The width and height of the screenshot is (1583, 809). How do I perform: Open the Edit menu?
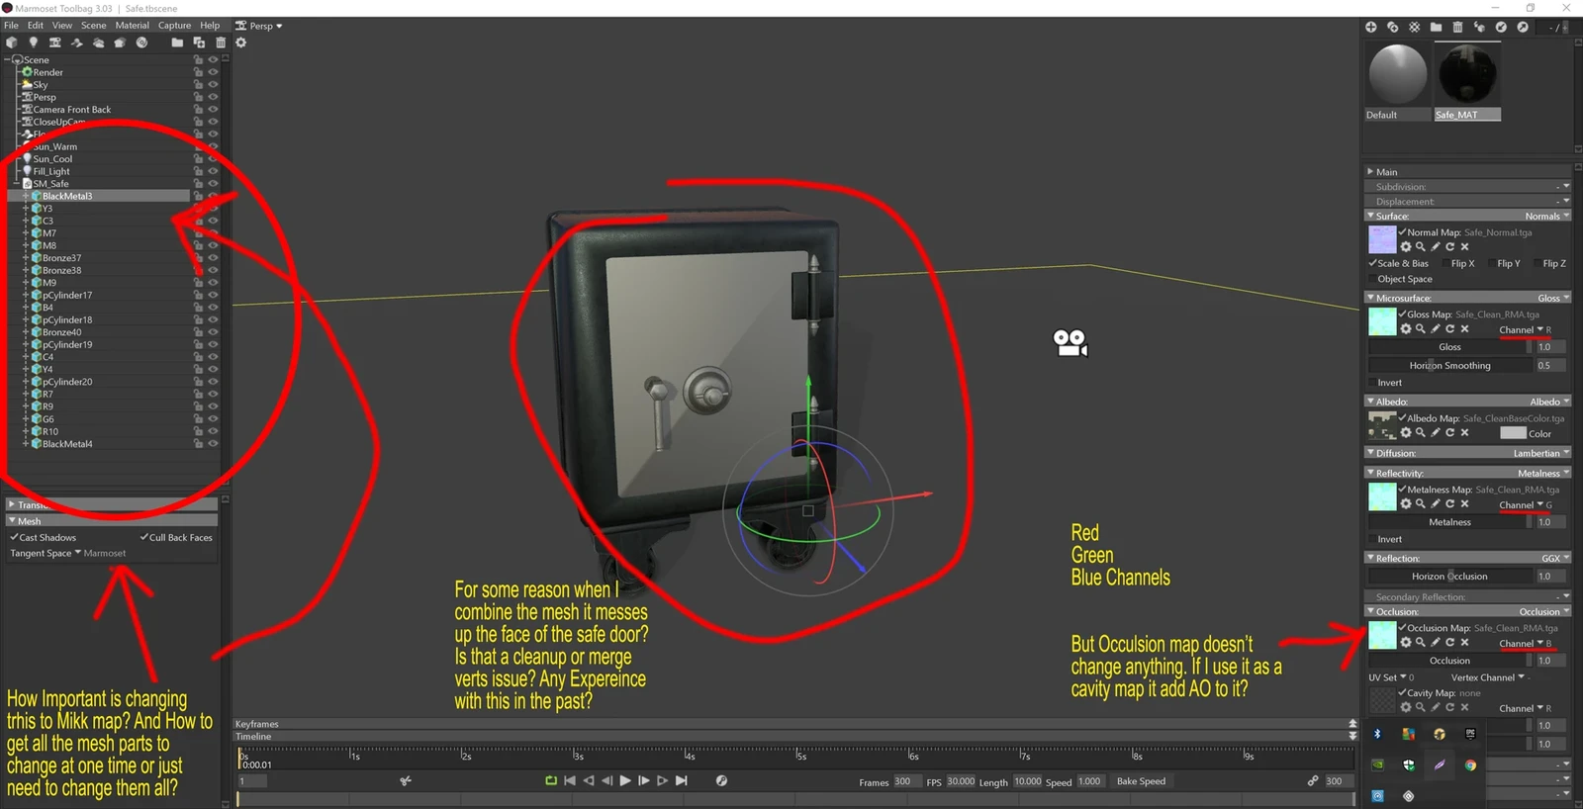(36, 26)
